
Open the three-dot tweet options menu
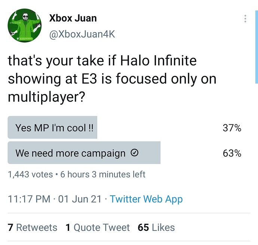coord(245,19)
